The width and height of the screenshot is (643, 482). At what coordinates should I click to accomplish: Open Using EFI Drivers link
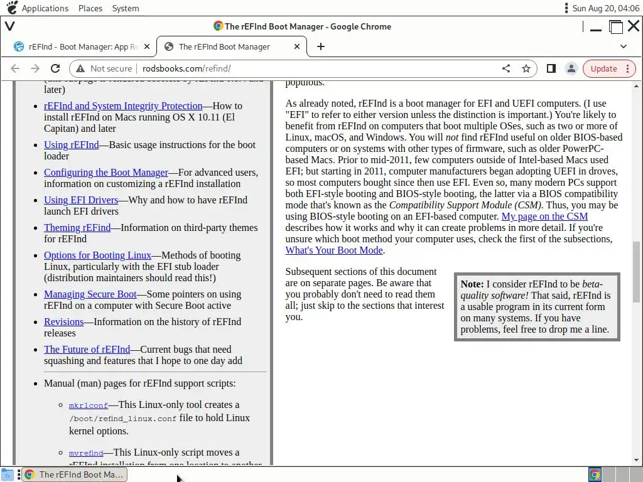pyautogui.click(x=81, y=200)
